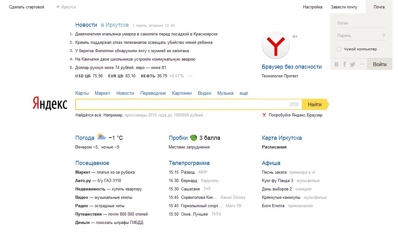The width and height of the screenshot is (398, 232).
Task: Click the Facebook login icon
Action: 344,64
